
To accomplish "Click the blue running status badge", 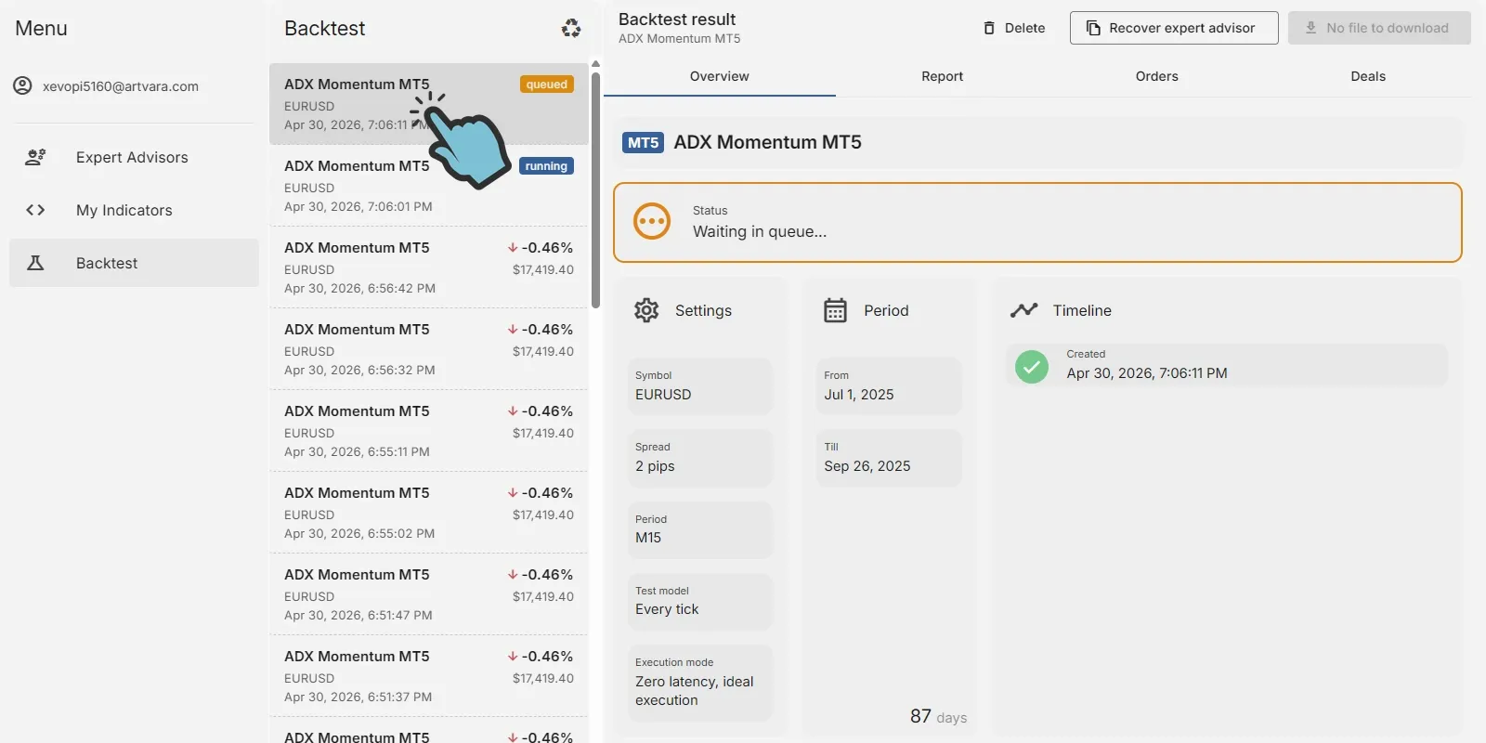I will [x=546, y=166].
